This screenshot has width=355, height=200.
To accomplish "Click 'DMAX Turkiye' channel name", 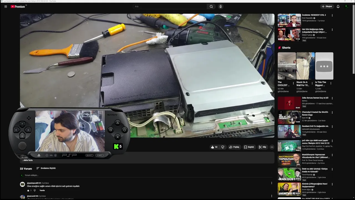I will tap(307, 35).
